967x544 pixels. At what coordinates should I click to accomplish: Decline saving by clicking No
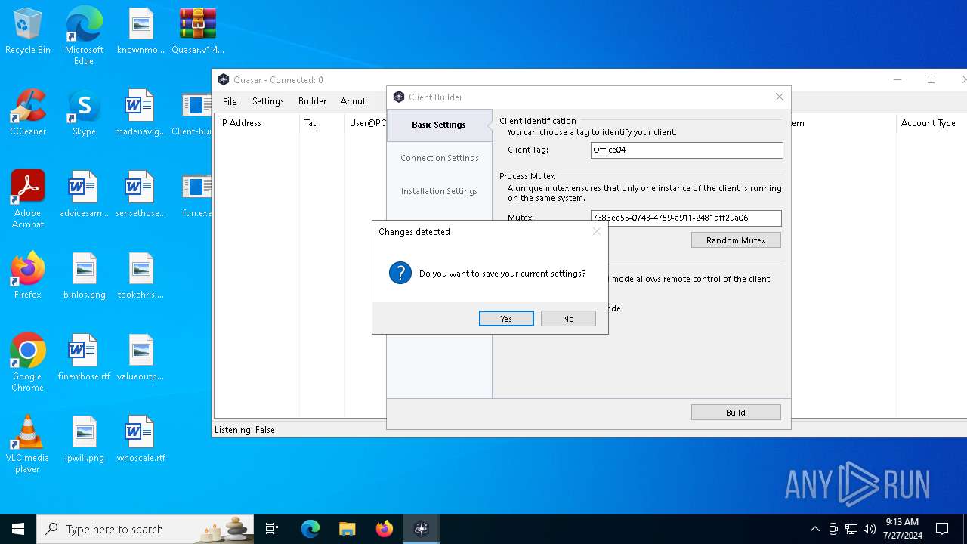(568, 319)
